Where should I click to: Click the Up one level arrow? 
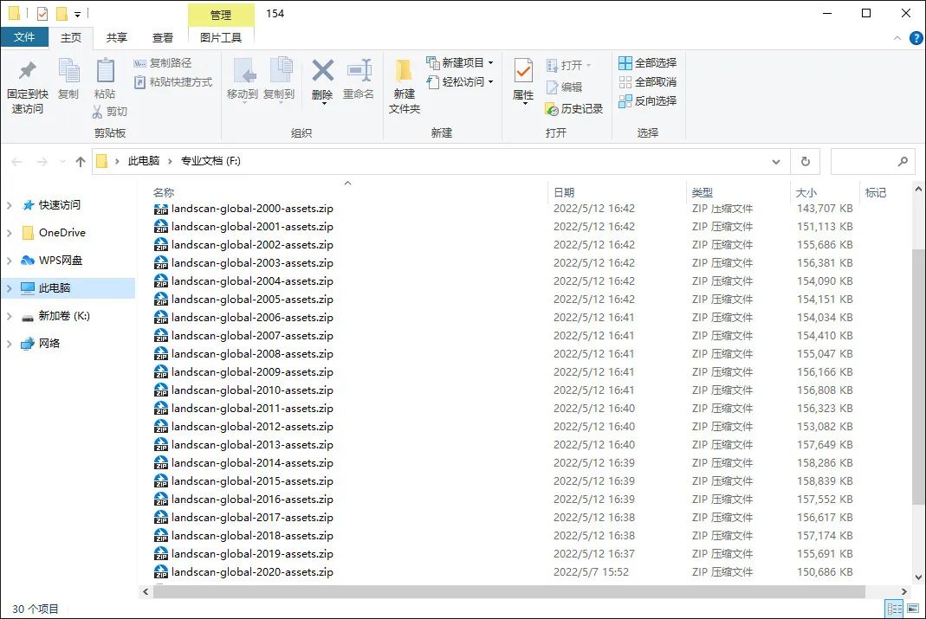tap(81, 162)
